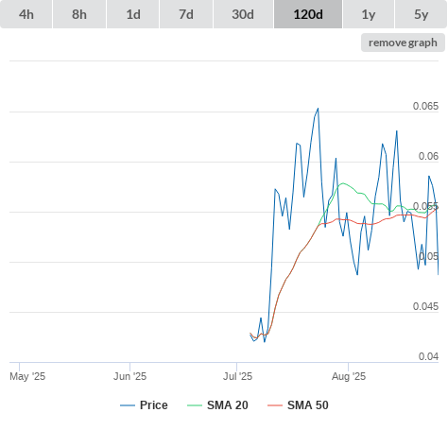Click the Jul '25 axis label

coord(237,376)
